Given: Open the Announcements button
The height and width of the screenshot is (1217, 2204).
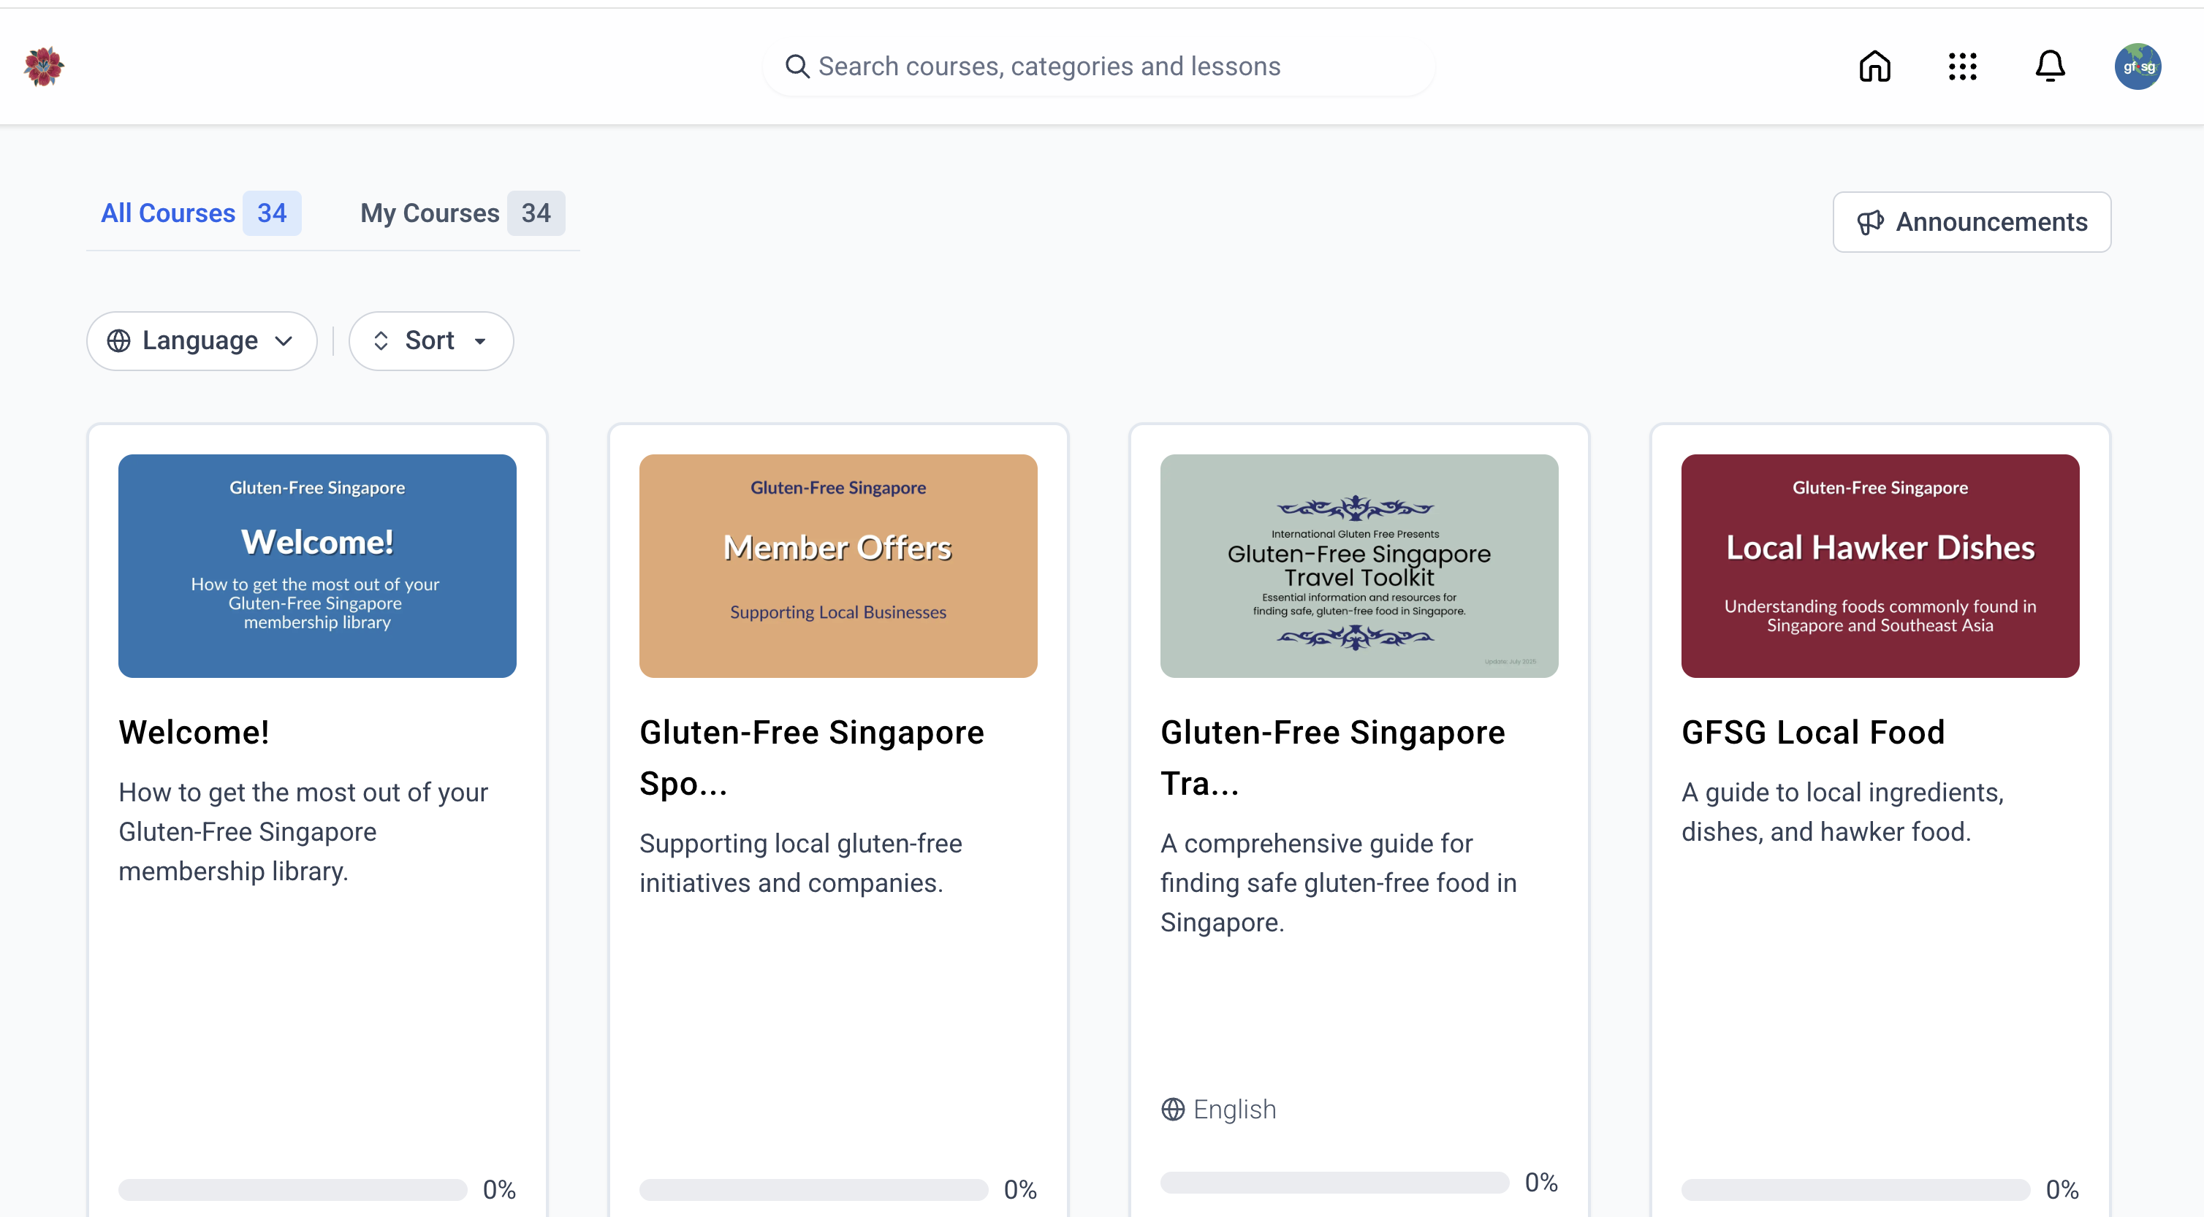Looking at the screenshot, I should [1972, 222].
